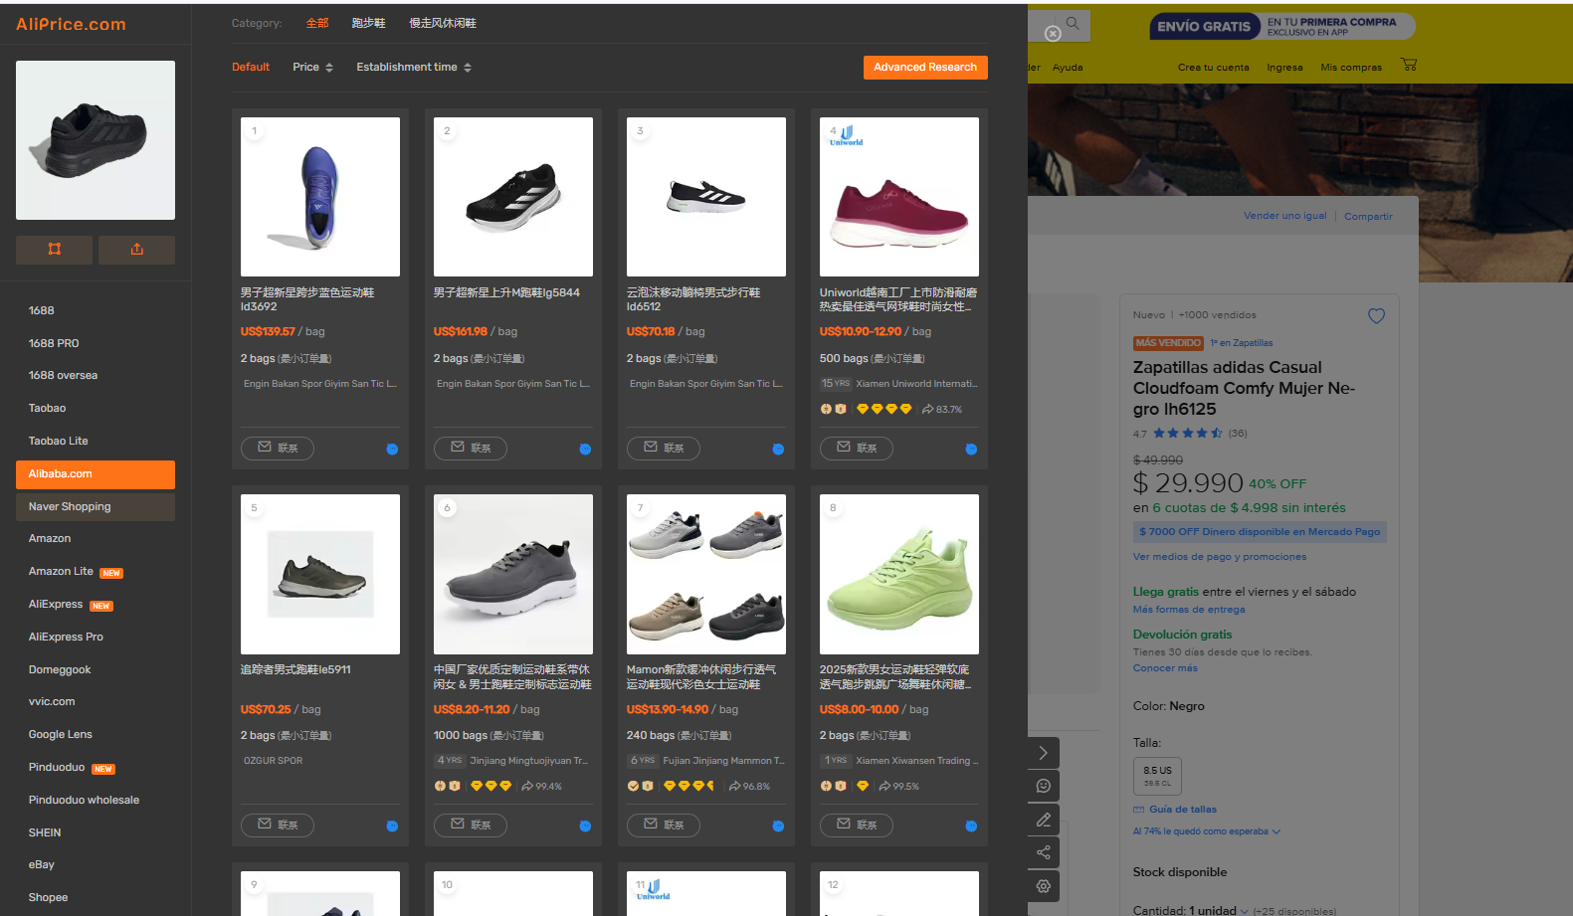Screen dimensions: 1573x916
Task: Select Alibaba.com in the platform list
Action: tap(96, 474)
